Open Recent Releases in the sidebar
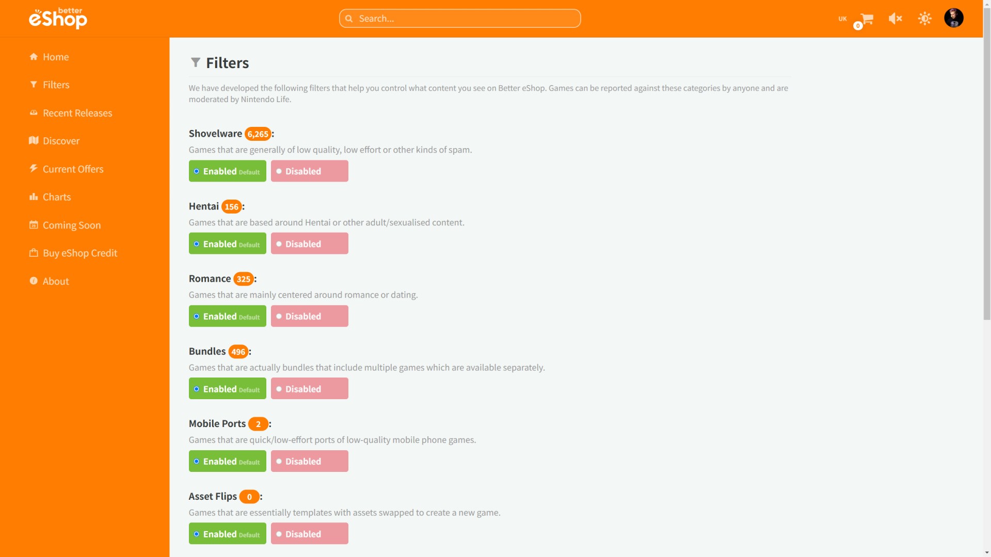Viewport: 991px width, 557px height. 77,113
